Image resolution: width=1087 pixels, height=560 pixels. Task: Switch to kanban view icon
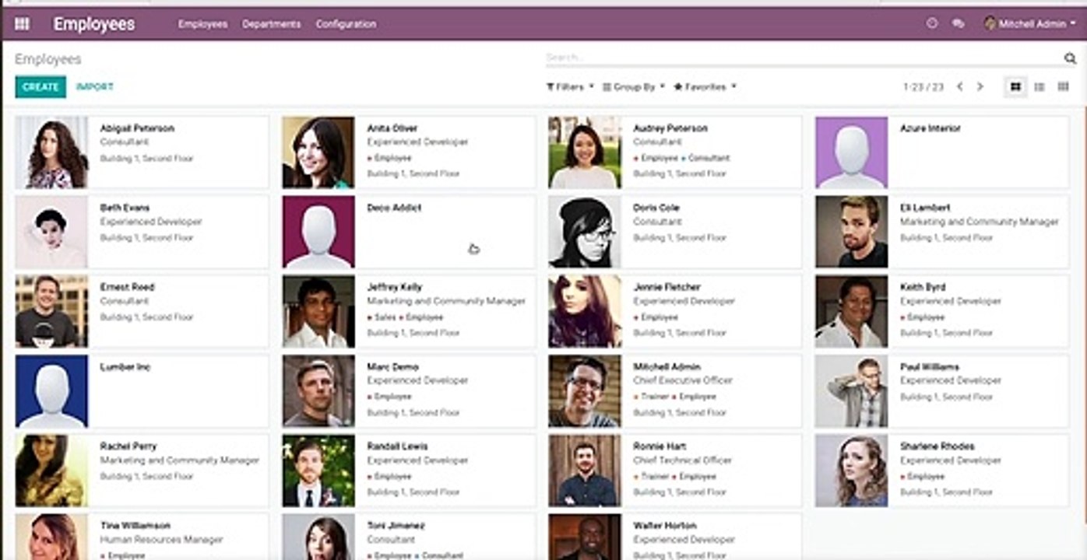pyautogui.click(x=1015, y=87)
